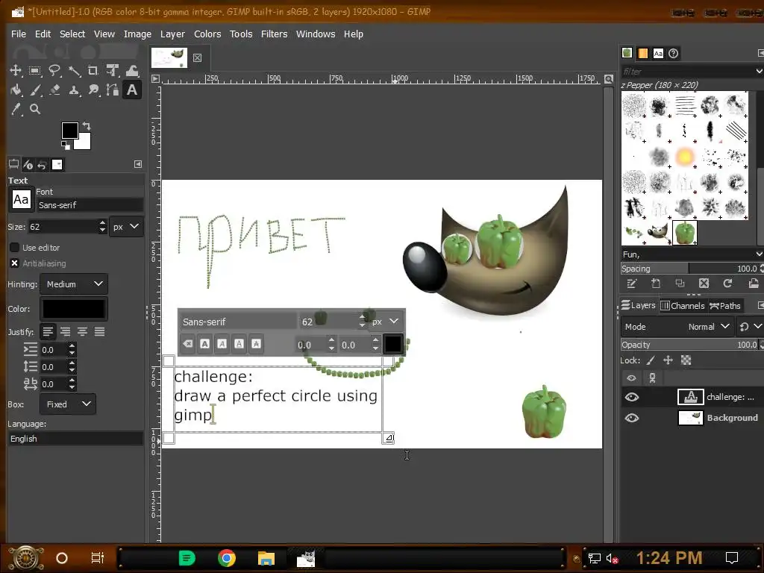Open File Explorer from the taskbar
The height and width of the screenshot is (573, 764).
click(266, 558)
